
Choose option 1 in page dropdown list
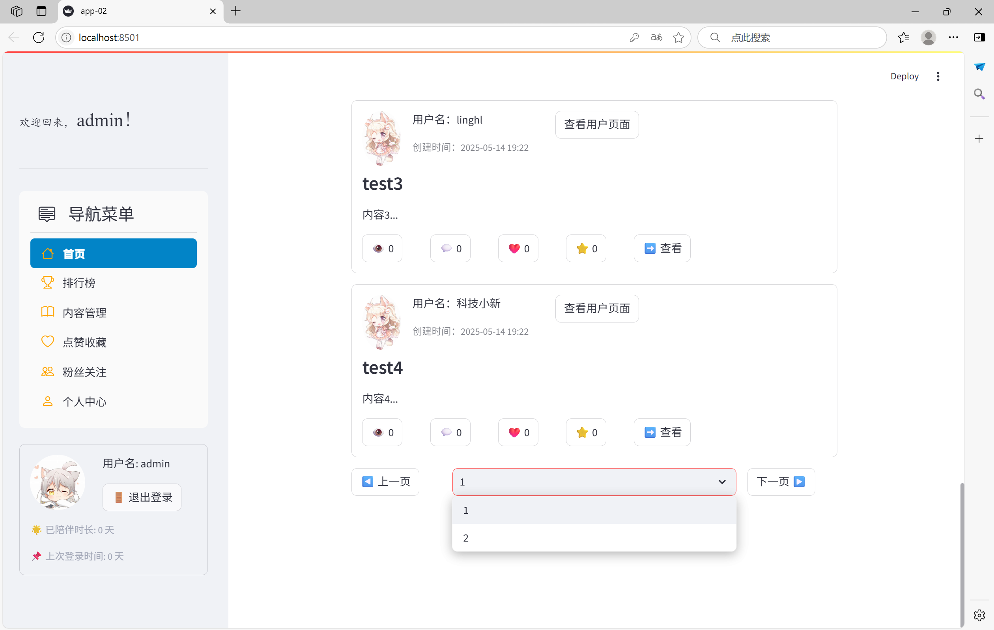(594, 510)
